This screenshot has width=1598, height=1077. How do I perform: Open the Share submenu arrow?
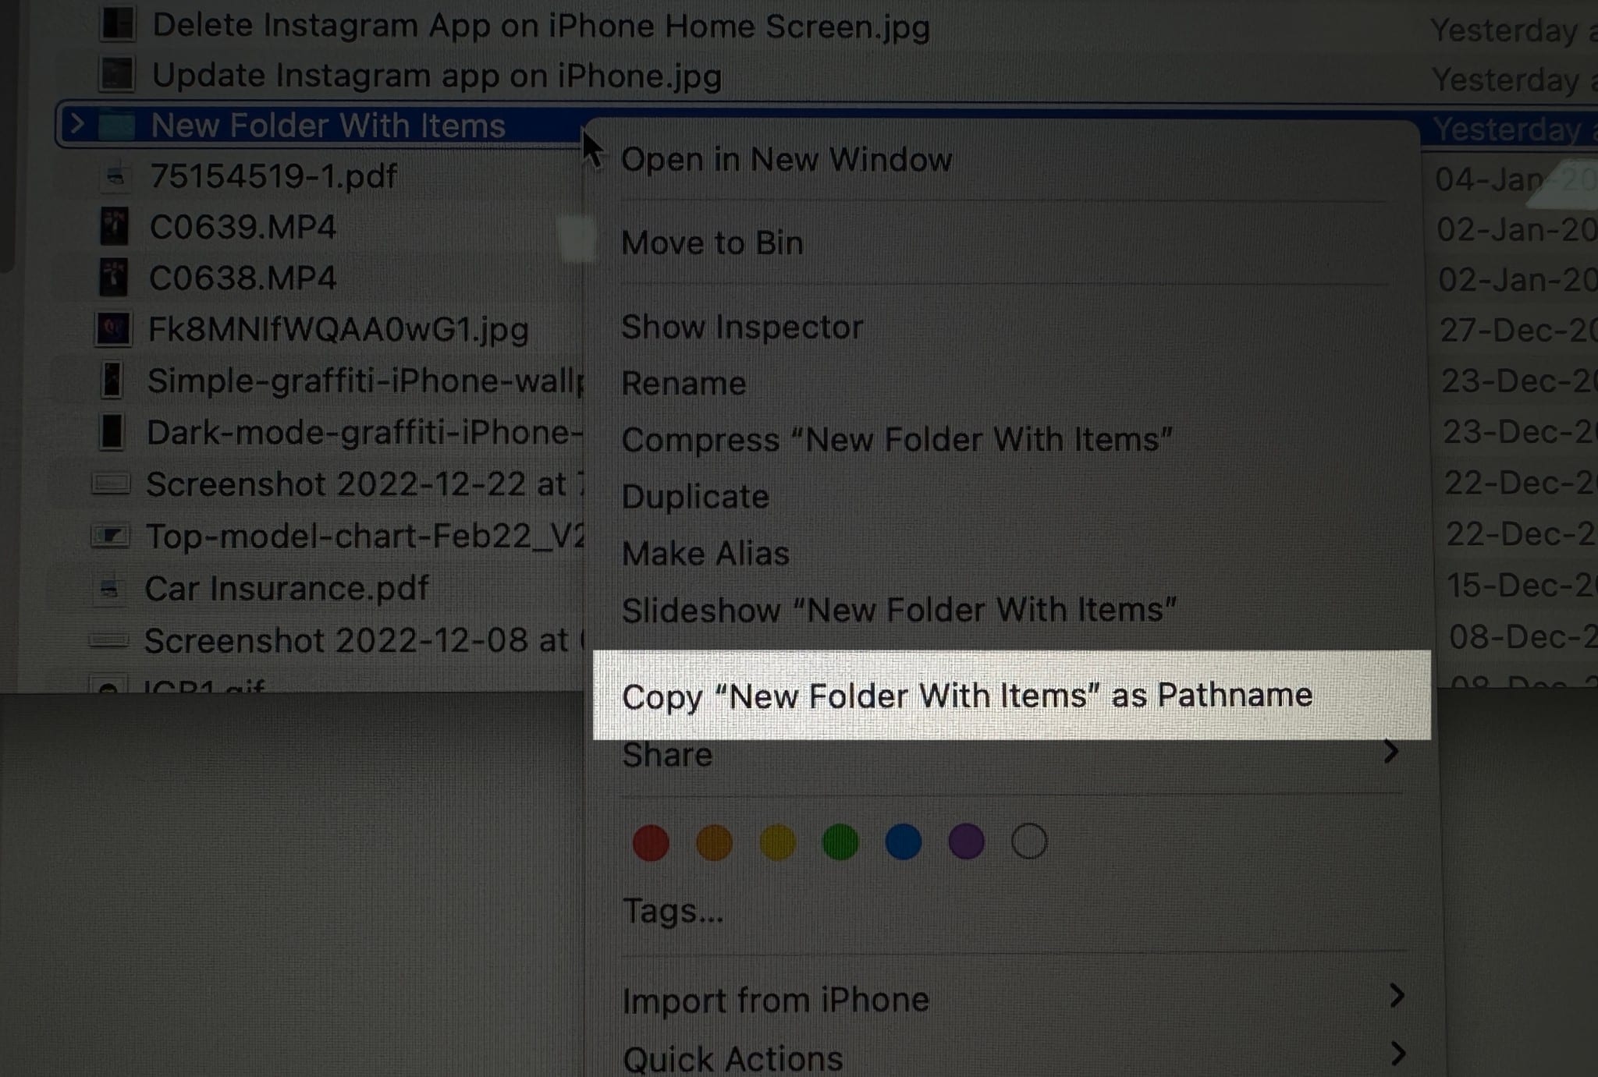1390,752
